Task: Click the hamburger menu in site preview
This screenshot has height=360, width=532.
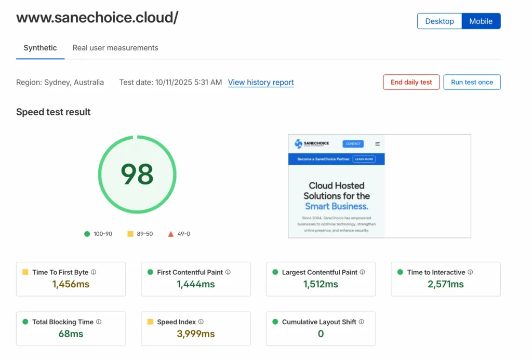Action: coord(377,144)
